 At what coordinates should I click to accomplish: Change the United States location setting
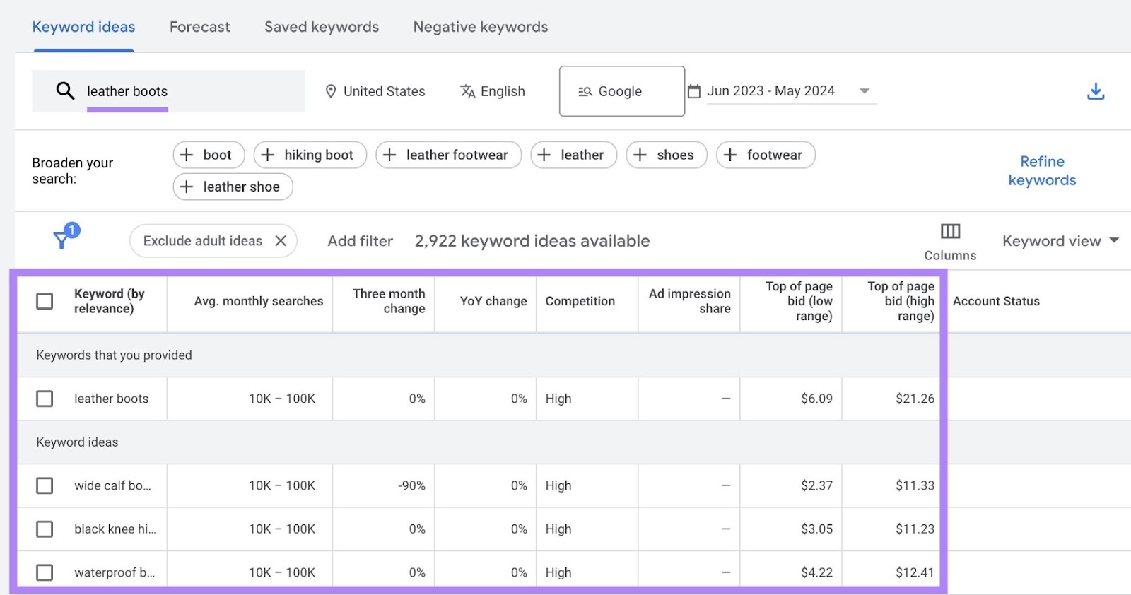375,91
